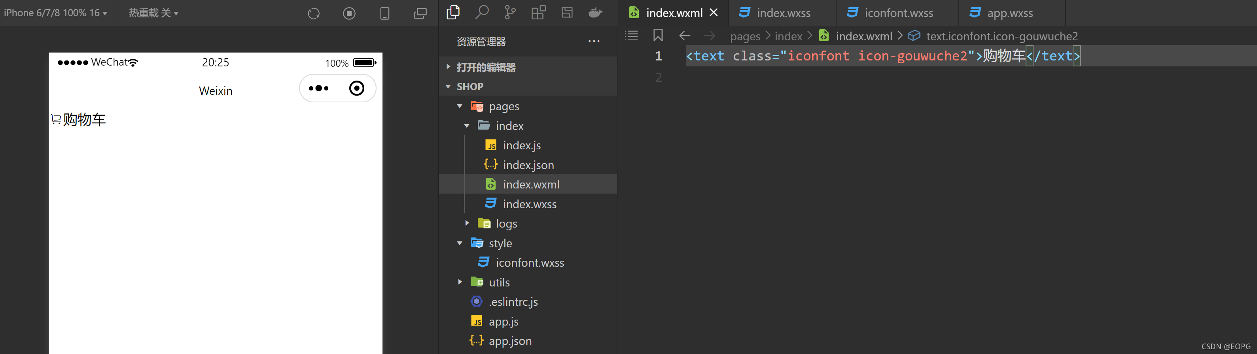Go forward with the right arrow icon
The width and height of the screenshot is (1257, 354).
pos(710,36)
